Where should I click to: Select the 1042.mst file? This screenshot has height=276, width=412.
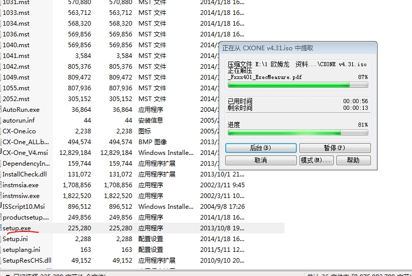click(16, 67)
